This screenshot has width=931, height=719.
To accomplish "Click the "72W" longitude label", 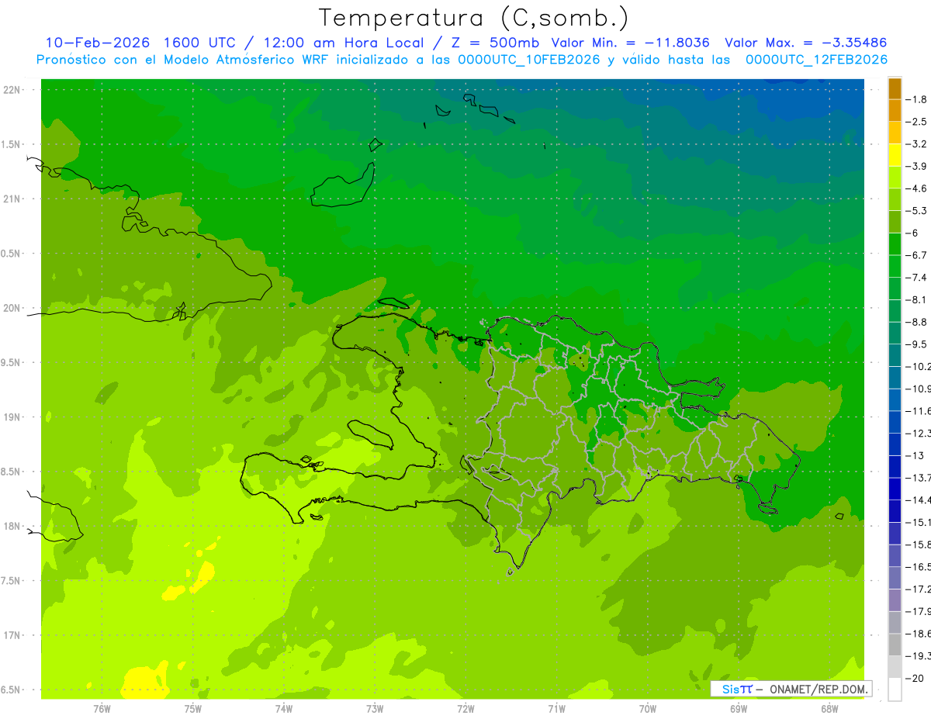I will [466, 708].
